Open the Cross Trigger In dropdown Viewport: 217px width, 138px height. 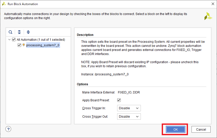pyautogui.click(x=129, y=108)
